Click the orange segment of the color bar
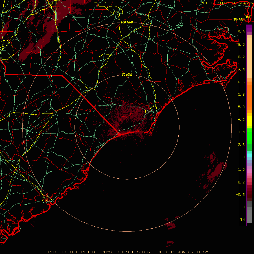This screenshot has height=254, width=254. pyautogui.click(x=249, y=97)
